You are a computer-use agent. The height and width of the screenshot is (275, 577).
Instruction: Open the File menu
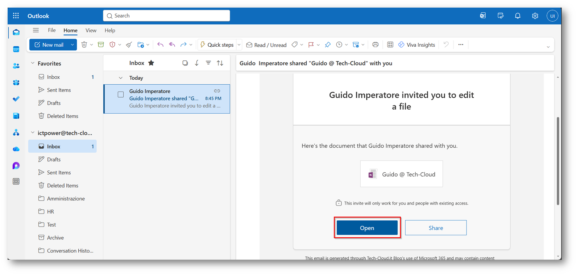tap(52, 30)
